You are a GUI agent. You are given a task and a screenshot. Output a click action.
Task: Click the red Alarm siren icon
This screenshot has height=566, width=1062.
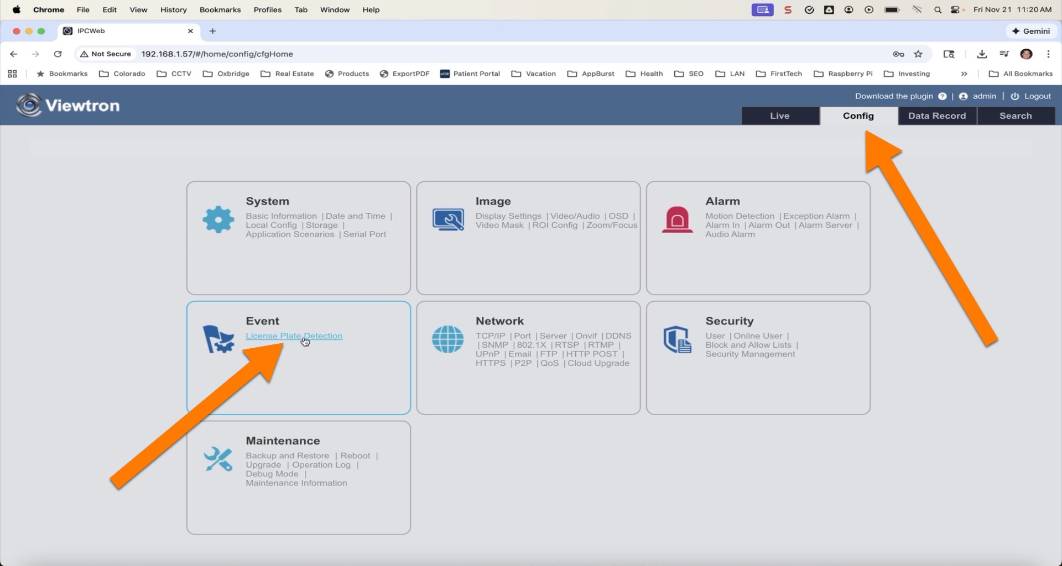[677, 219]
